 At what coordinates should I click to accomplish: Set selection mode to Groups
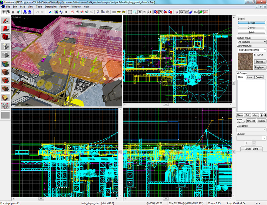pos(251,23)
